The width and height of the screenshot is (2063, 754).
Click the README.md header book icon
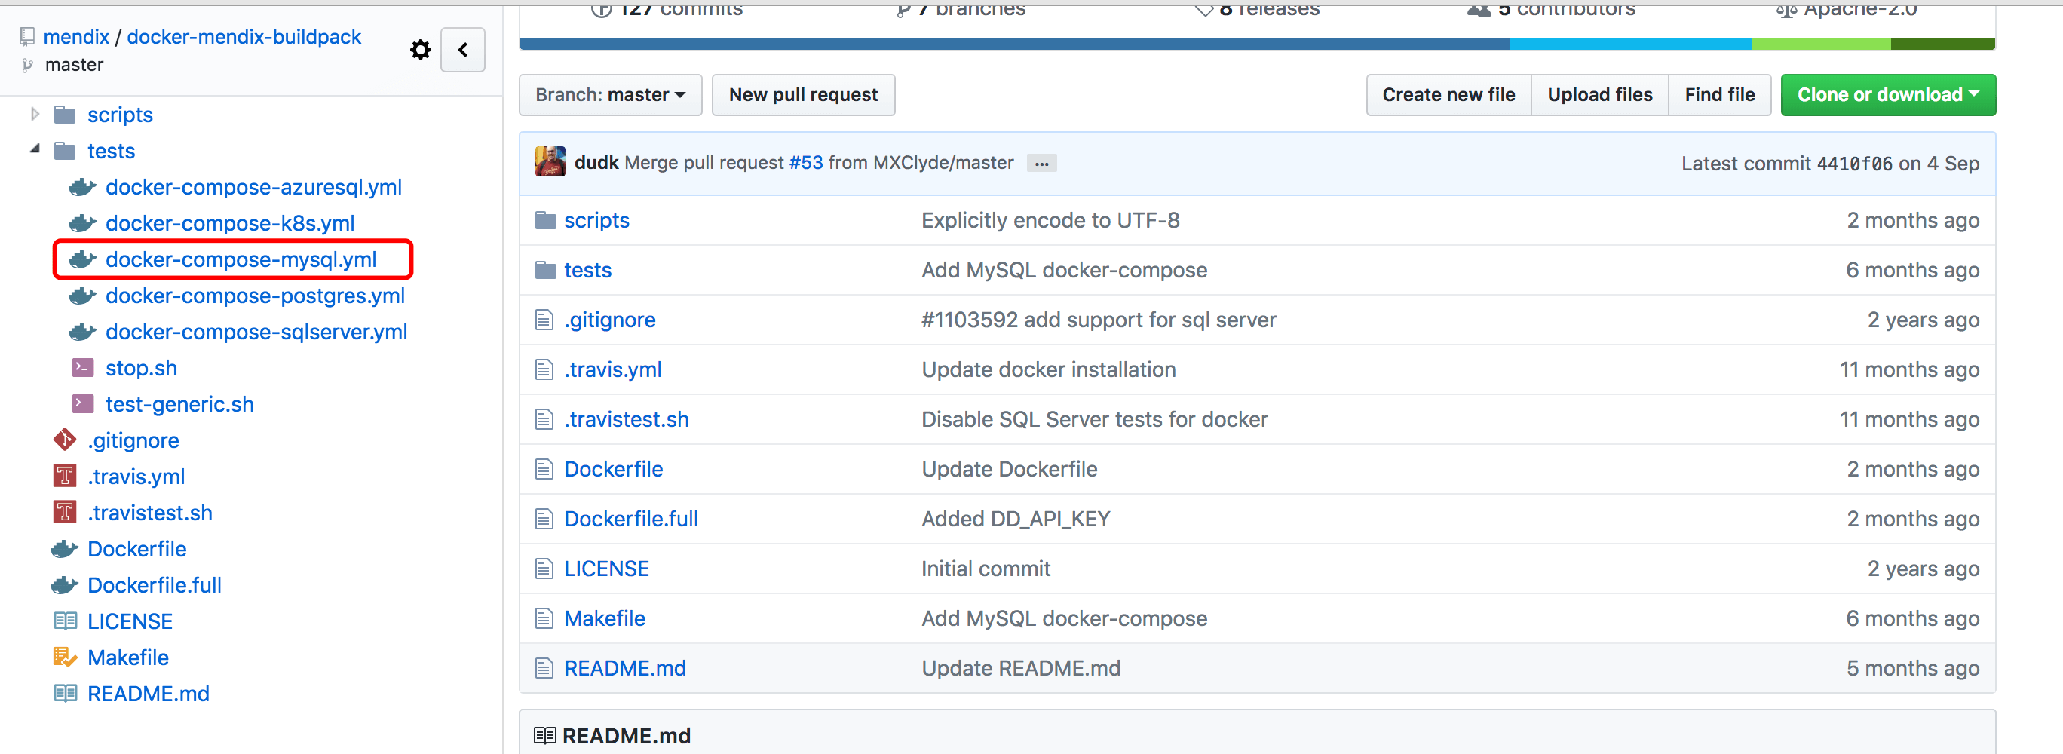(545, 736)
